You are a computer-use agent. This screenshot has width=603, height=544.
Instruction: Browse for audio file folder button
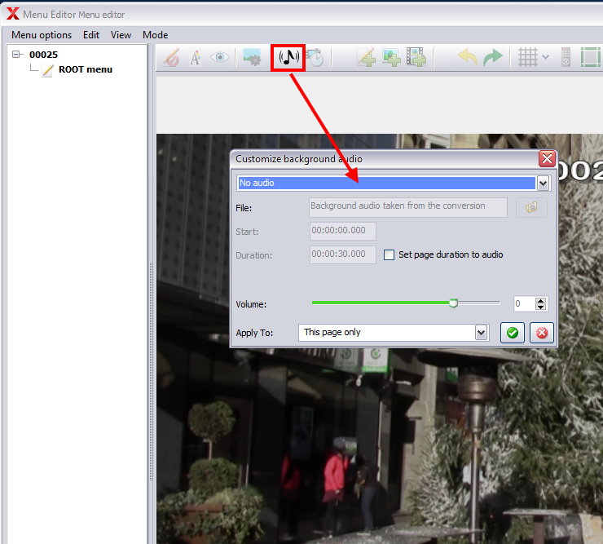[531, 207]
